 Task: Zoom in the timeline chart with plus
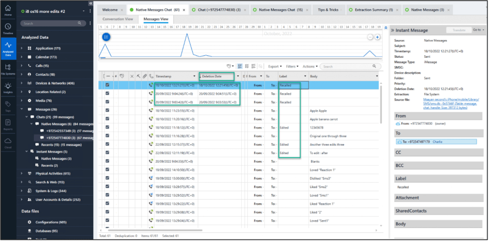click(378, 37)
